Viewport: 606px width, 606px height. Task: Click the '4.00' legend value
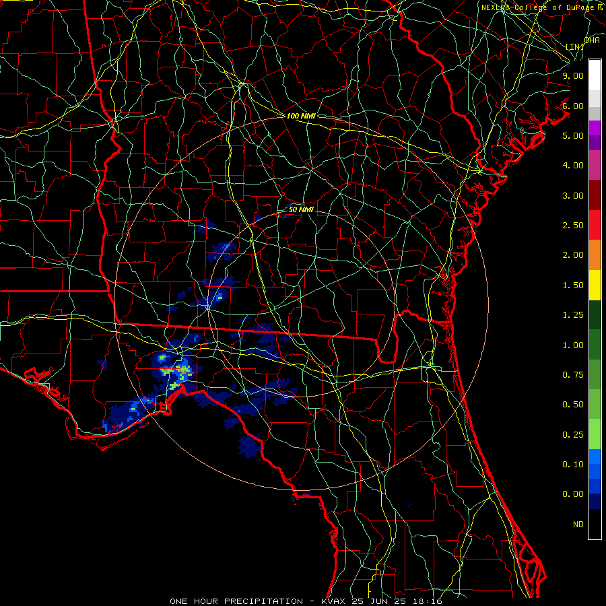click(x=573, y=166)
